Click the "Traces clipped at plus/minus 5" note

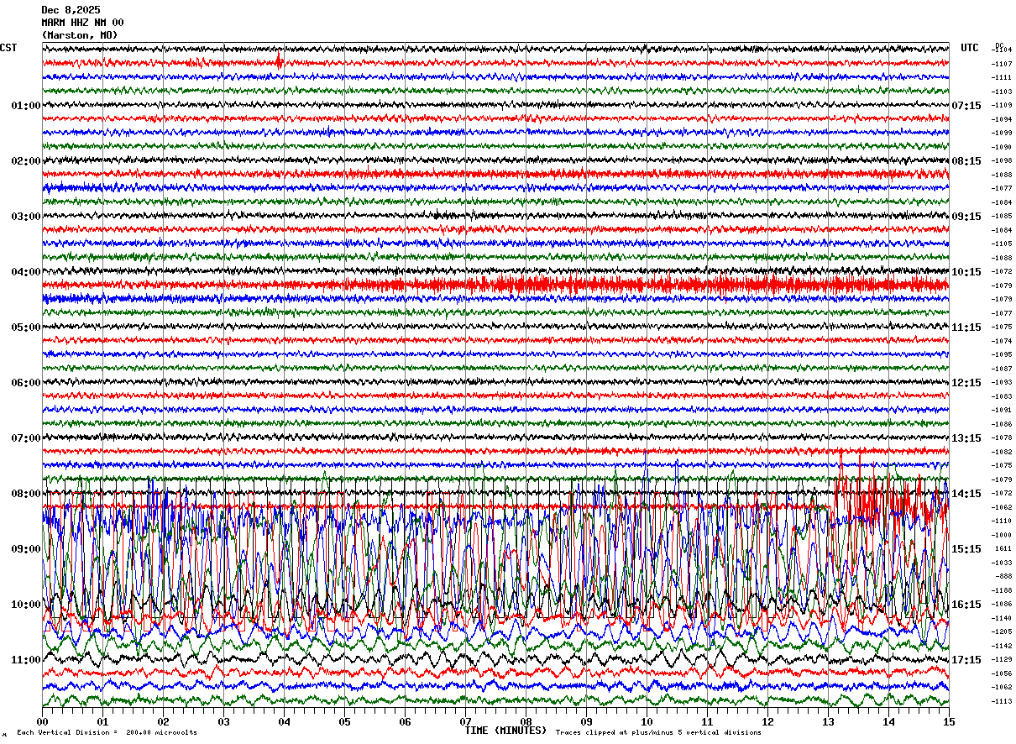point(658,733)
